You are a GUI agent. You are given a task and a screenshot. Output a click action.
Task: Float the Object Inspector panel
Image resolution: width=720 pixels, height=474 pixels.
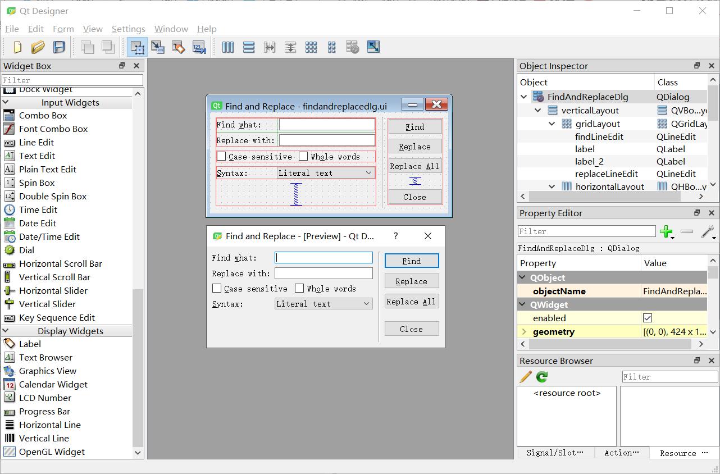pos(697,66)
